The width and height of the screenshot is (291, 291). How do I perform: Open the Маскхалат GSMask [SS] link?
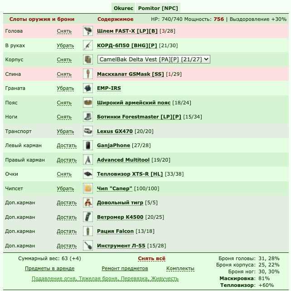click(131, 74)
